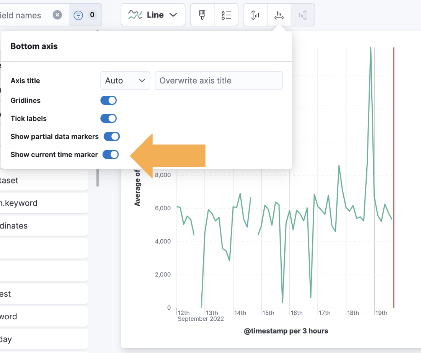Disable the Gridlines switch
421x353 pixels.
pos(109,100)
